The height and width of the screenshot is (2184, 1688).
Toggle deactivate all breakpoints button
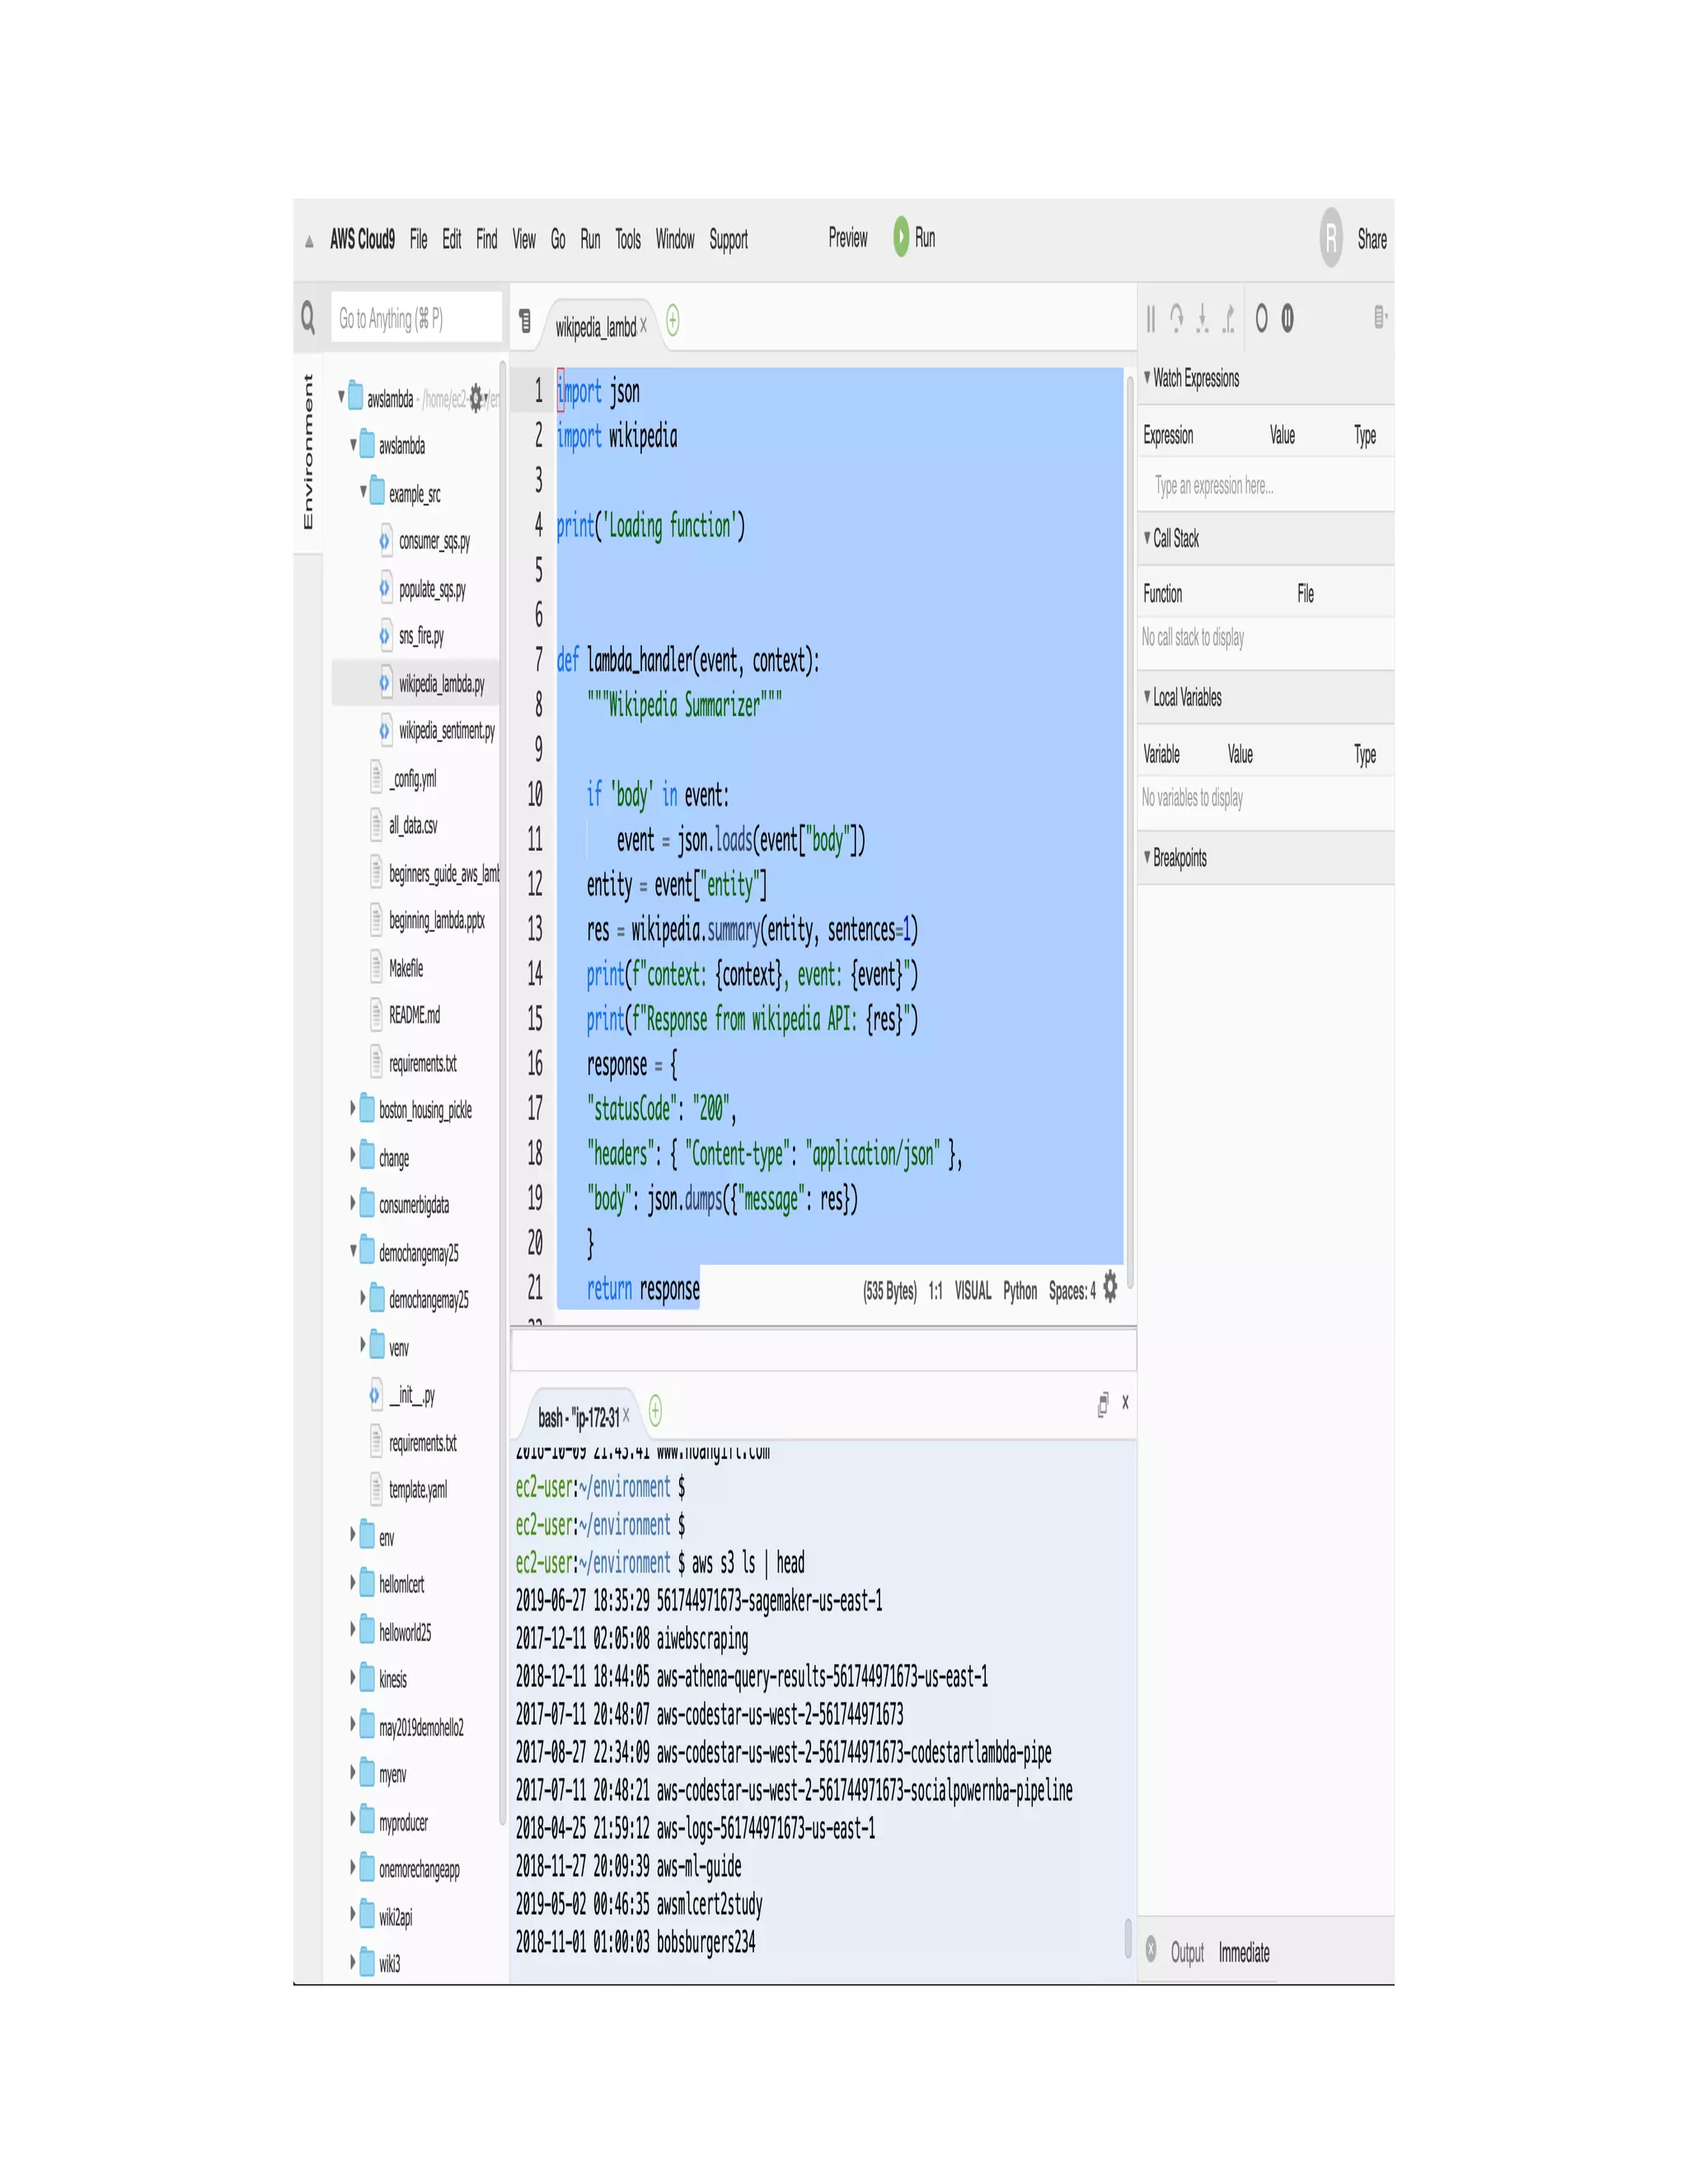(1261, 318)
